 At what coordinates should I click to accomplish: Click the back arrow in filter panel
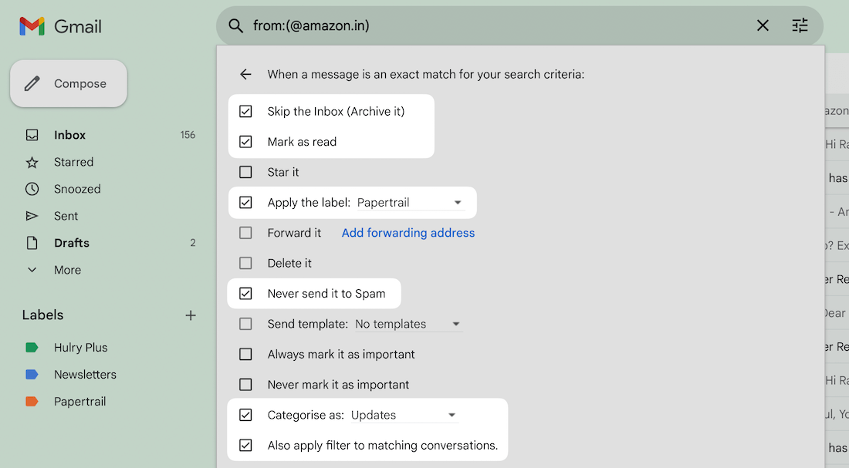(245, 75)
